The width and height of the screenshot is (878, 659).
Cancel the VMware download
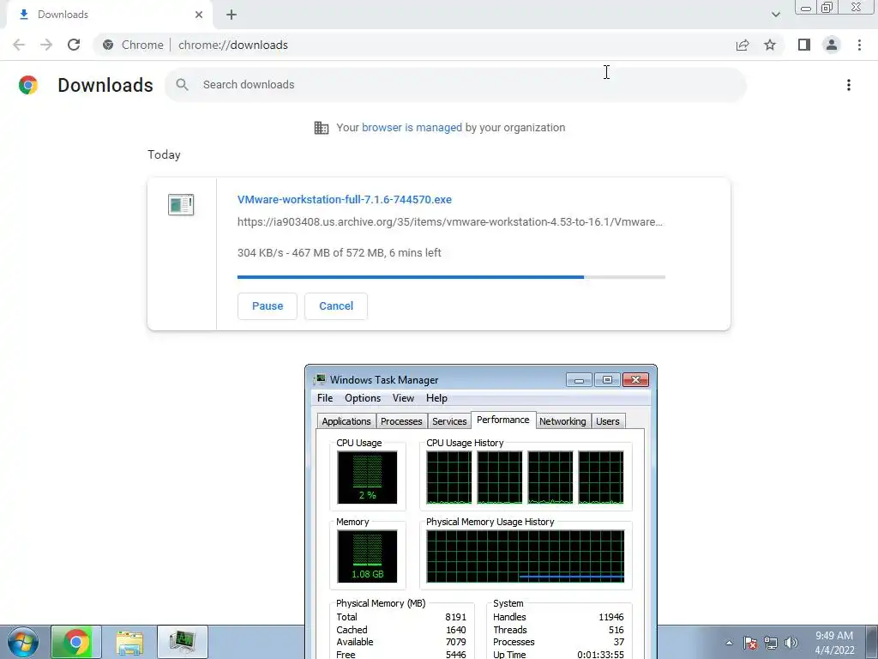pyautogui.click(x=336, y=306)
